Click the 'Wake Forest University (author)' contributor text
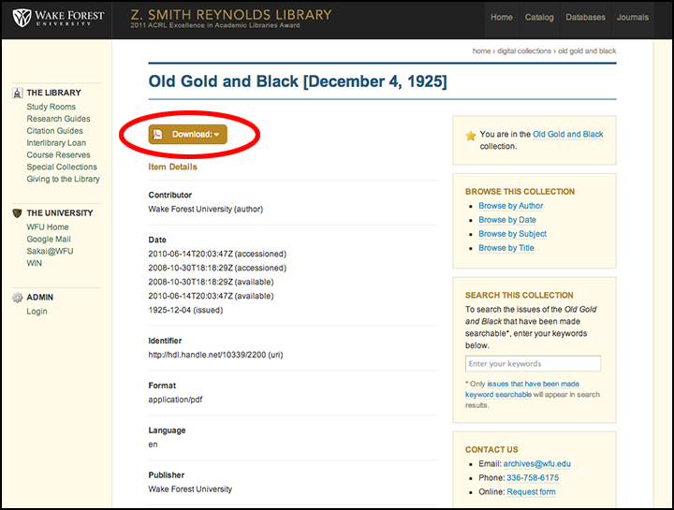This screenshot has height=510, width=674. [205, 210]
